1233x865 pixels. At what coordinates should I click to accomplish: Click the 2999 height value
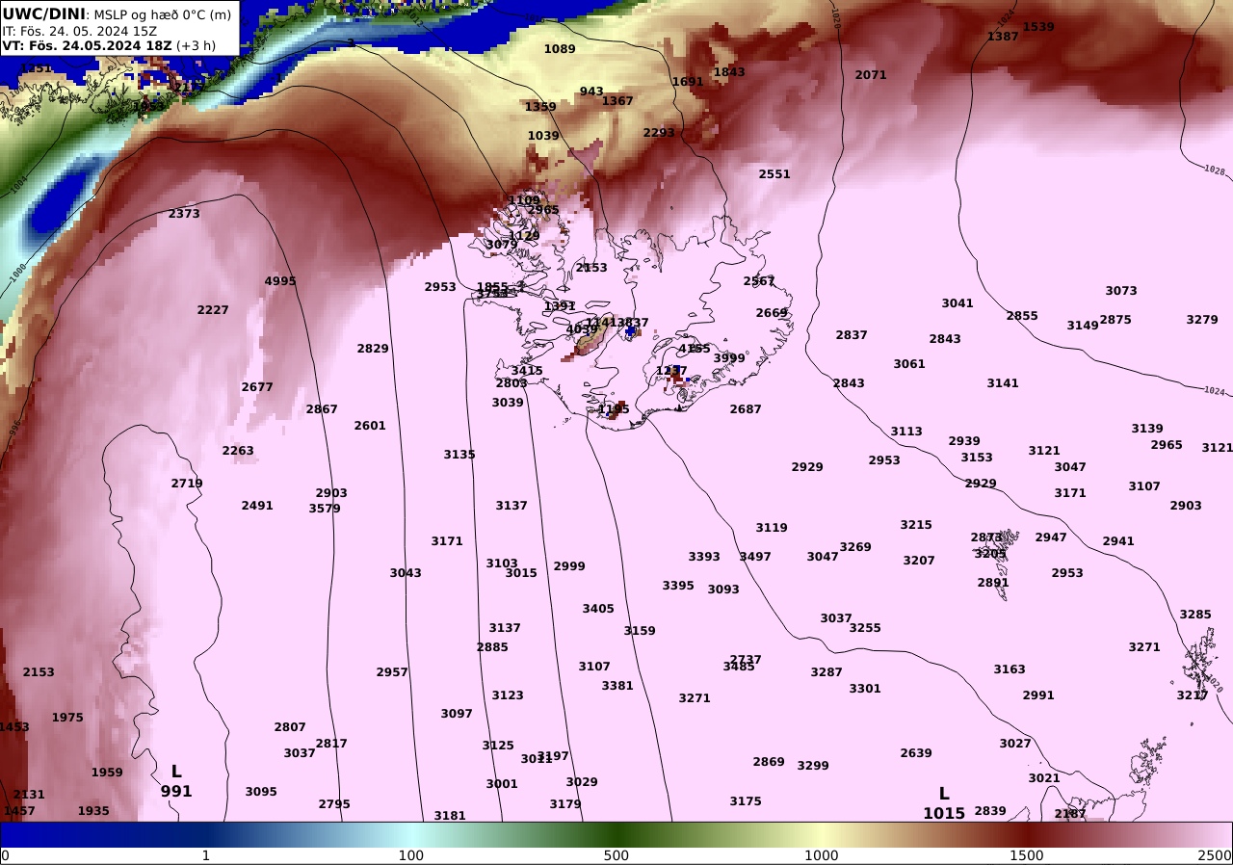pyautogui.click(x=569, y=566)
